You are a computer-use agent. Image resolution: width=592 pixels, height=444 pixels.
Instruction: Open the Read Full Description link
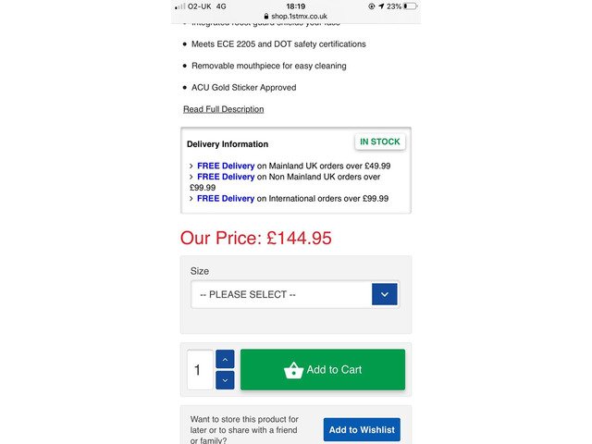point(223,109)
